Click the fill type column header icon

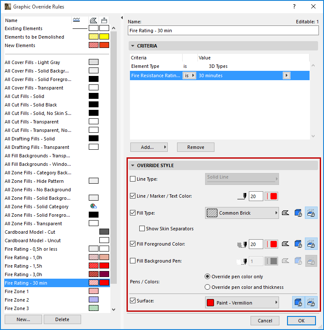point(93,20)
